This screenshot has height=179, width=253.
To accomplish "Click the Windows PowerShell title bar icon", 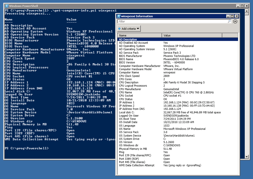I will [x=7, y=6].
